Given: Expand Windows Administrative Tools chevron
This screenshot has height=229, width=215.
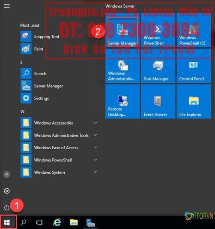Looking at the screenshot, I should pyautogui.click(x=96, y=135).
